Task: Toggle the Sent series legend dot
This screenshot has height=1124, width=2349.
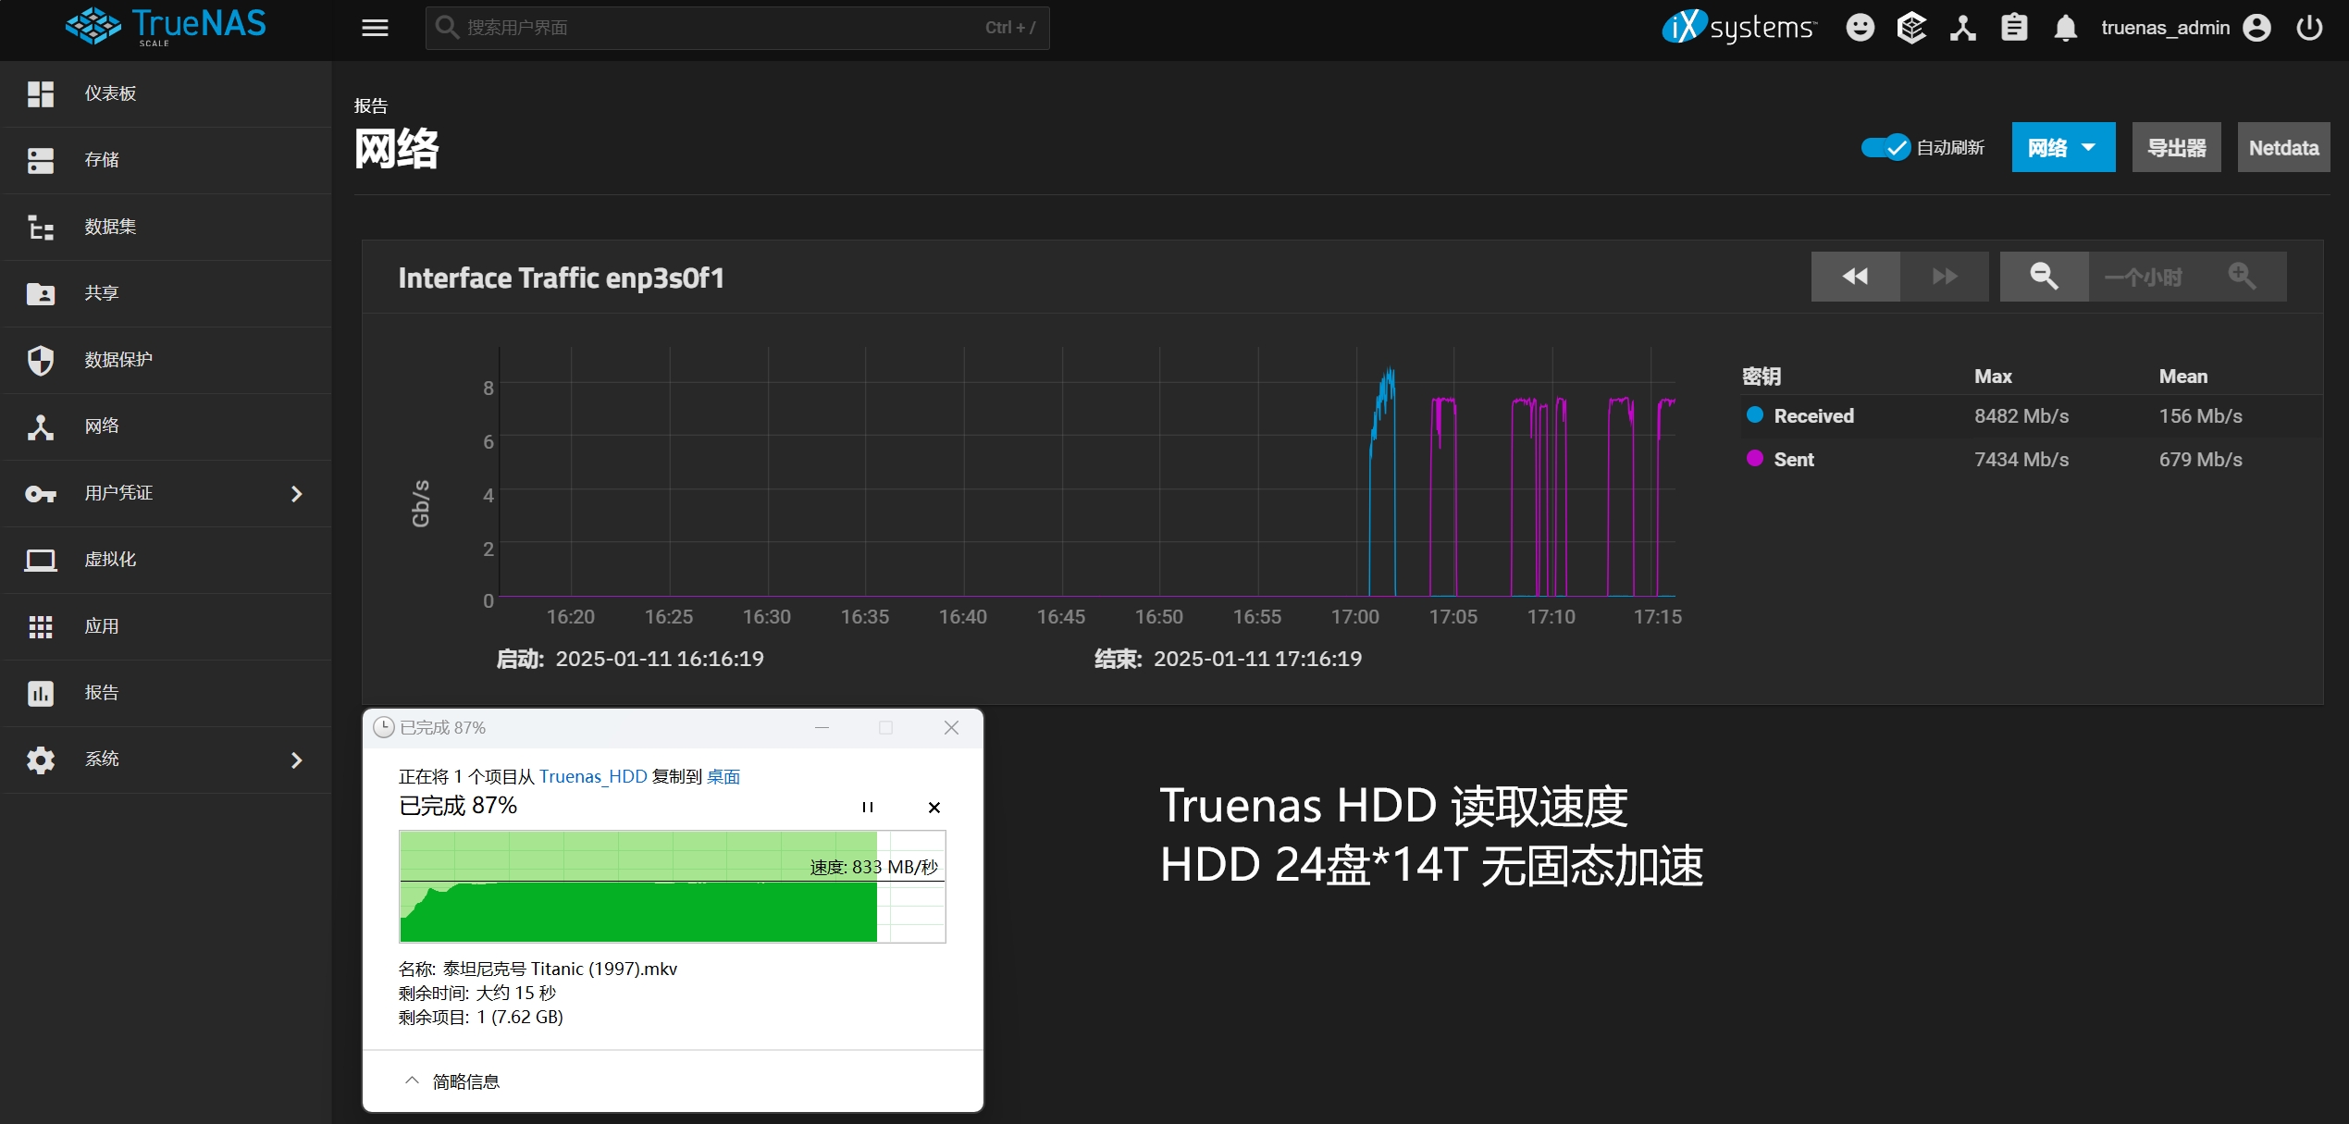Action: tap(1754, 458)
